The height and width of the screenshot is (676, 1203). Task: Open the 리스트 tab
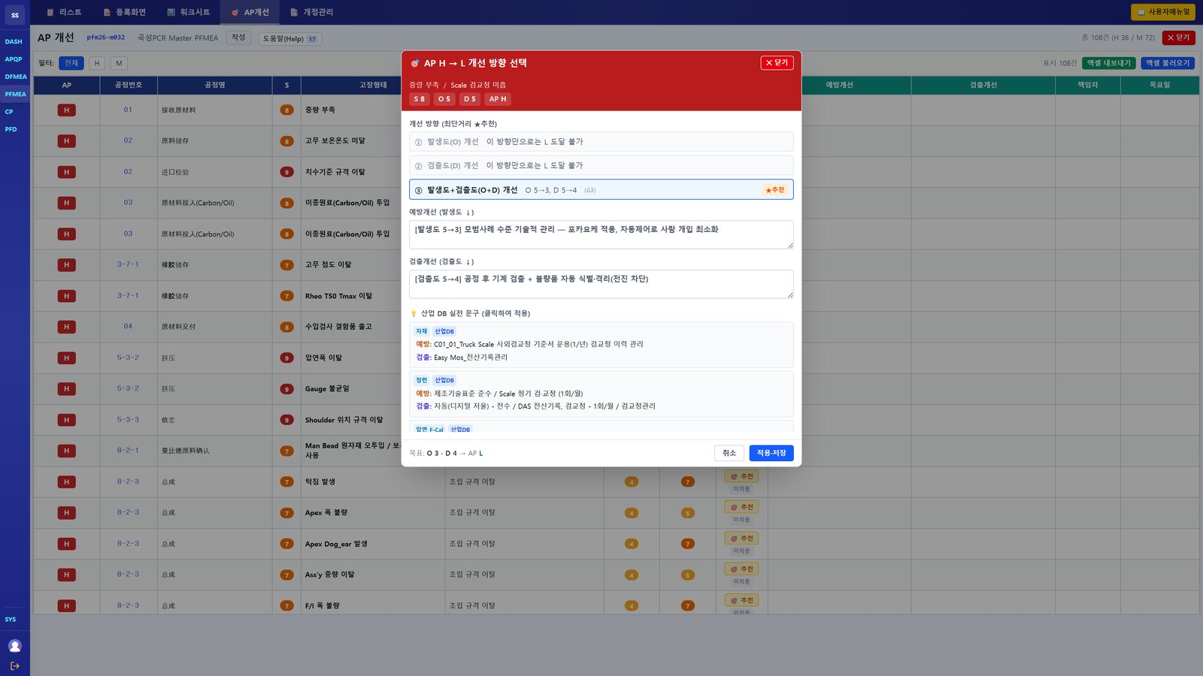pos(64,12)
